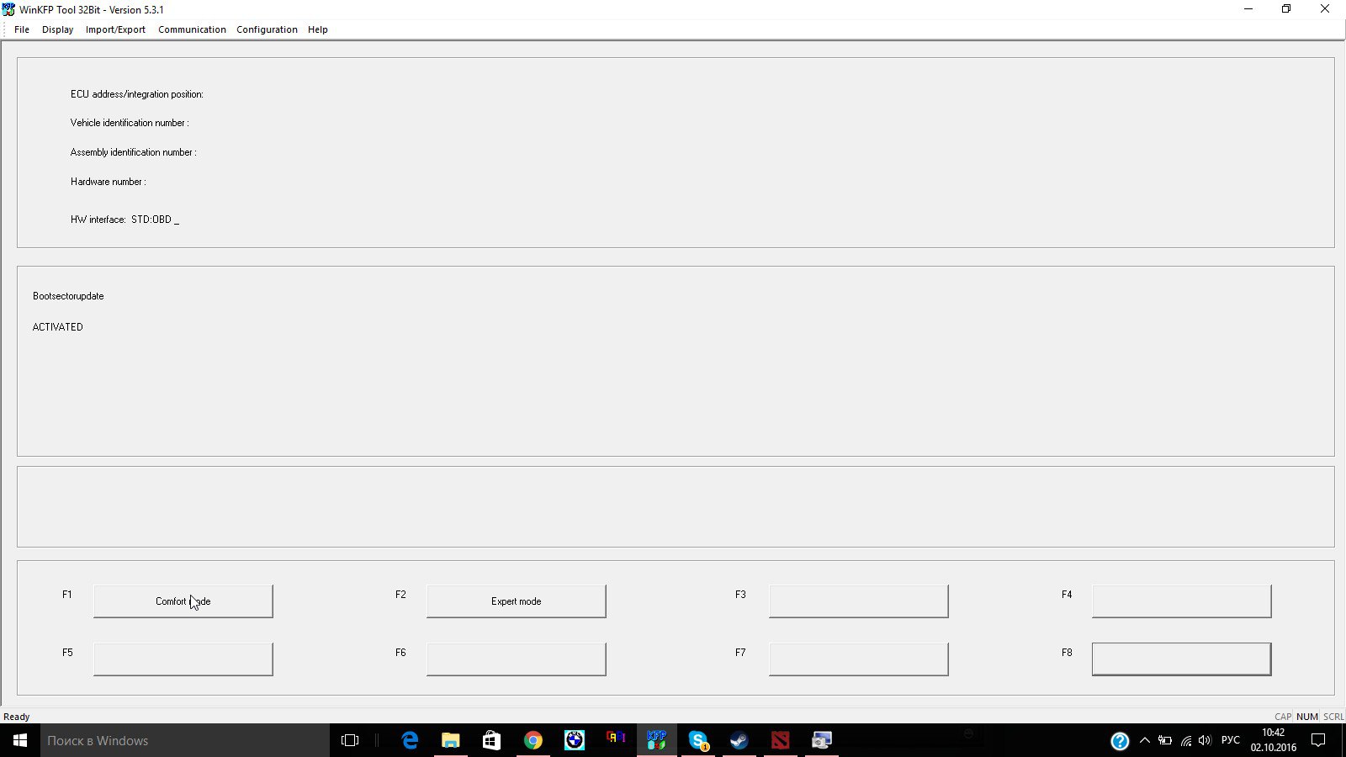
Task: Click the colorful taskbar icon right of BMW
Action: [x=616, y=738]
